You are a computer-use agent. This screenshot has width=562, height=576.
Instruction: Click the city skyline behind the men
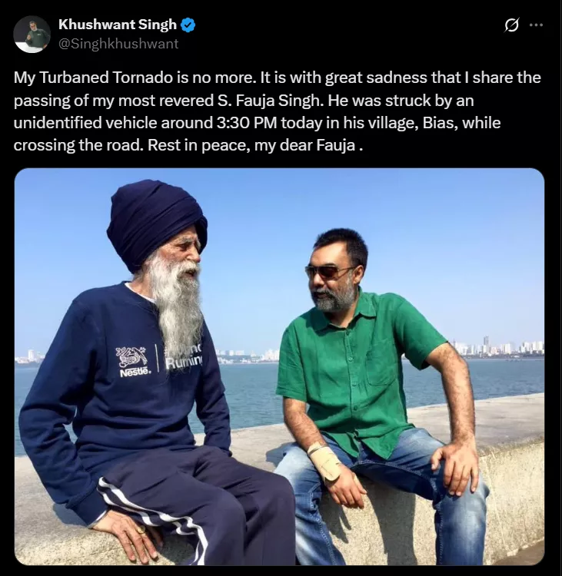tap(497, 347)
